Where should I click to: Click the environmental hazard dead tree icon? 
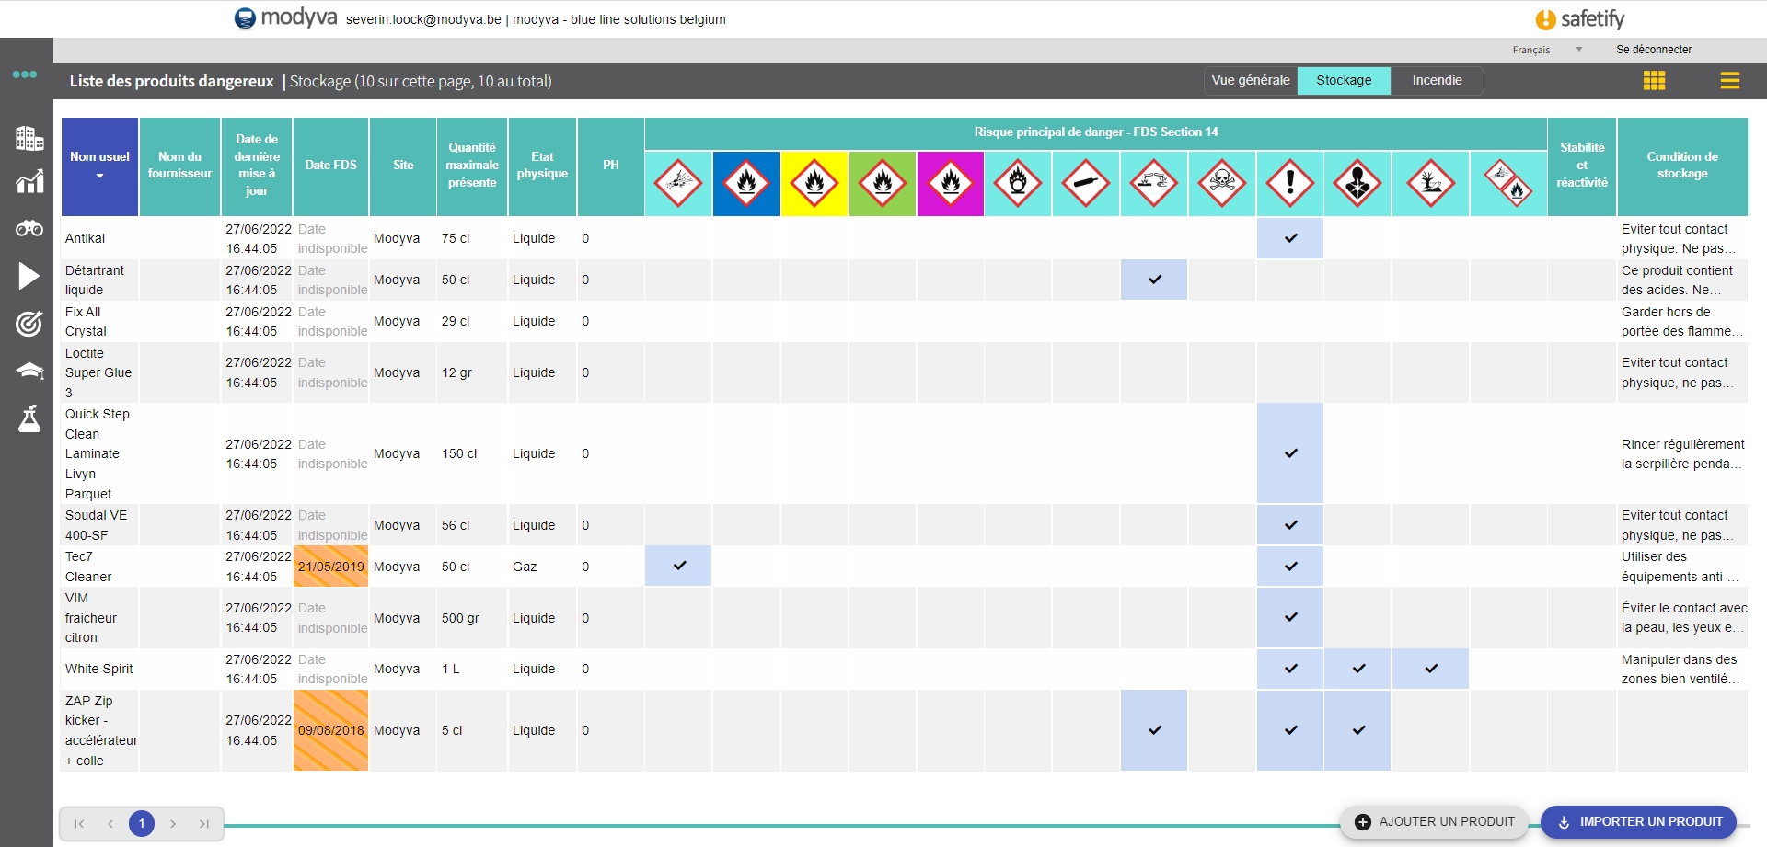[1431, 183]
